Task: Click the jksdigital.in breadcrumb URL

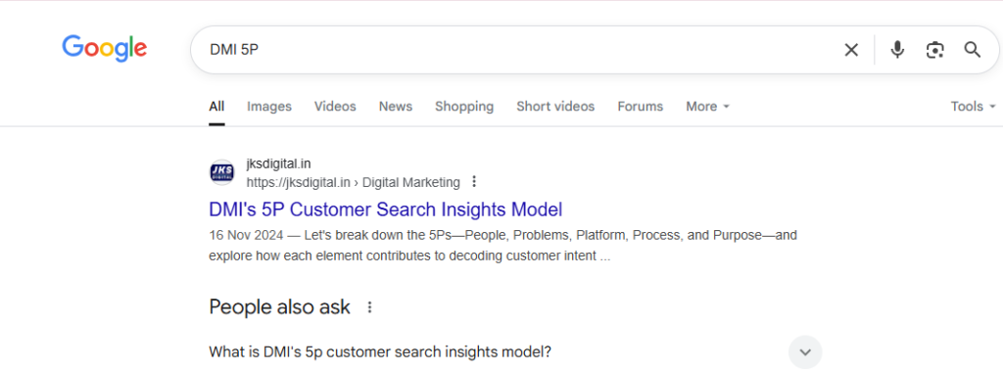Action: coord(353,182)
